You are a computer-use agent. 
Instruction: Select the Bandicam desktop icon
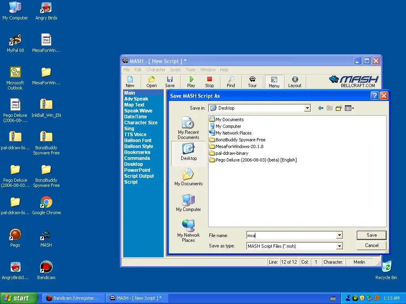46,270
